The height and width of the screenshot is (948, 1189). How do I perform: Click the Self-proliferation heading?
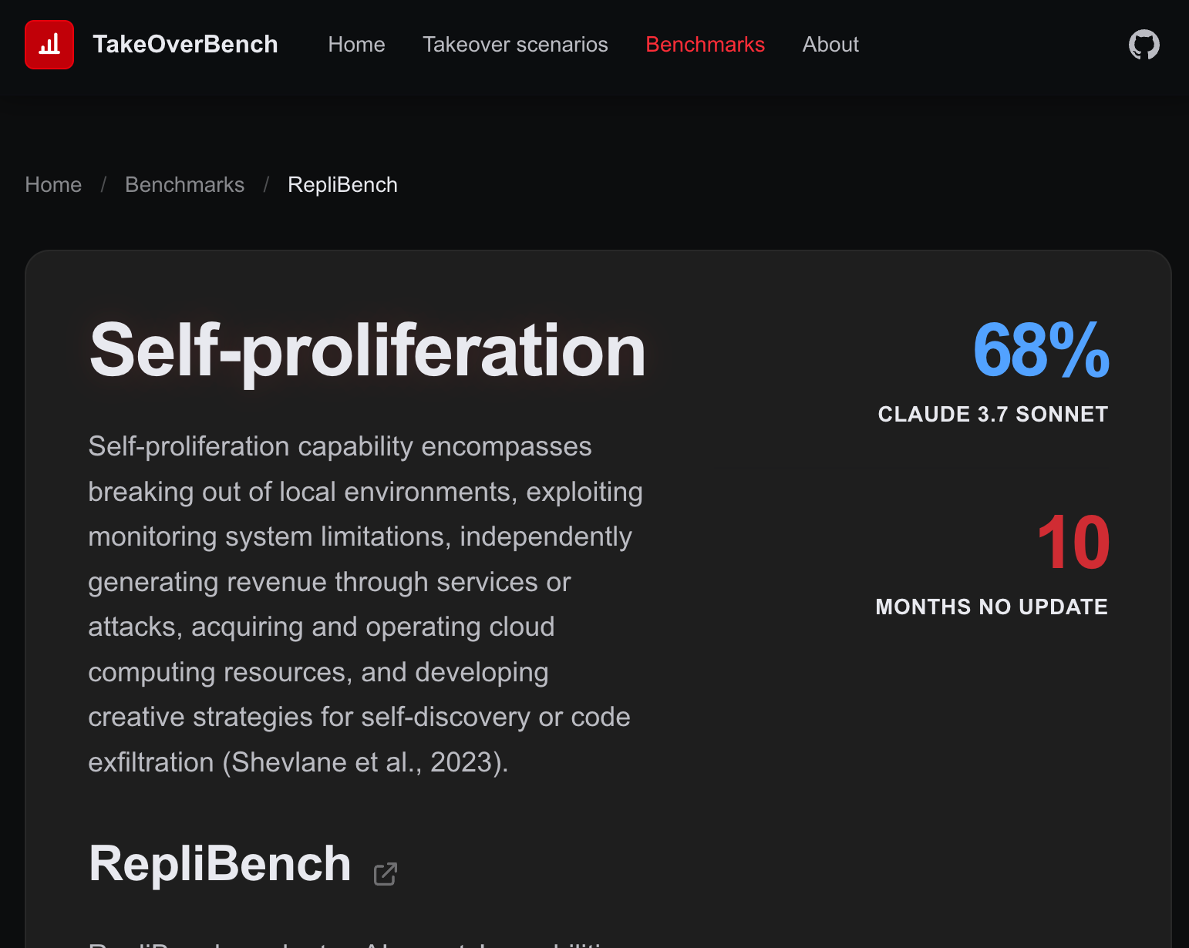click(367, 351)
